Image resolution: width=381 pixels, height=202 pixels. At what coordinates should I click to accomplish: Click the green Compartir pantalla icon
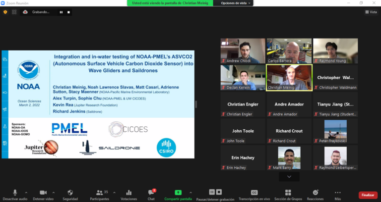[178, 193]
